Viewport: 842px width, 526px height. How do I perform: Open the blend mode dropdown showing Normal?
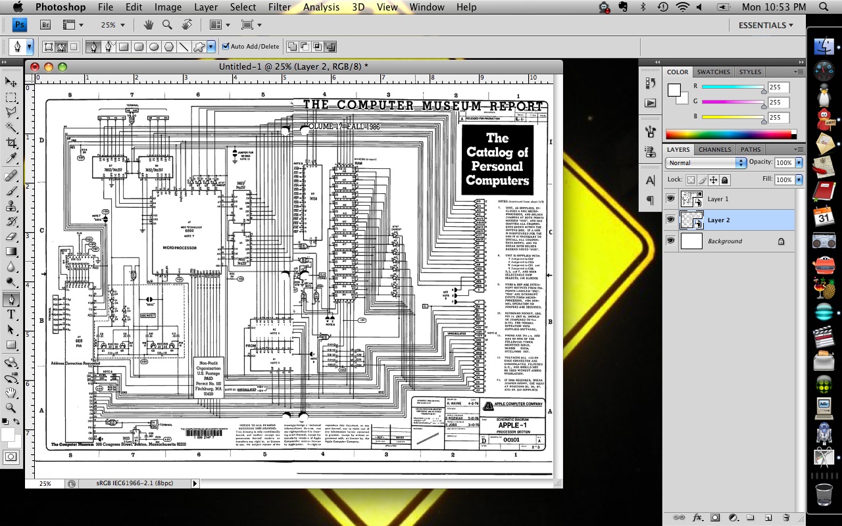coord(706,162)
